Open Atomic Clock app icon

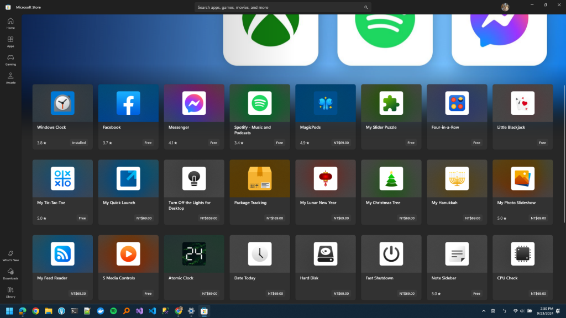point(194,254)
